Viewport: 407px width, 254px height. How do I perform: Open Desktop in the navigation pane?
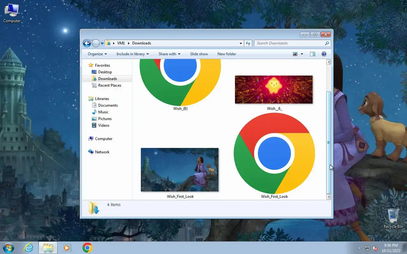105,72
